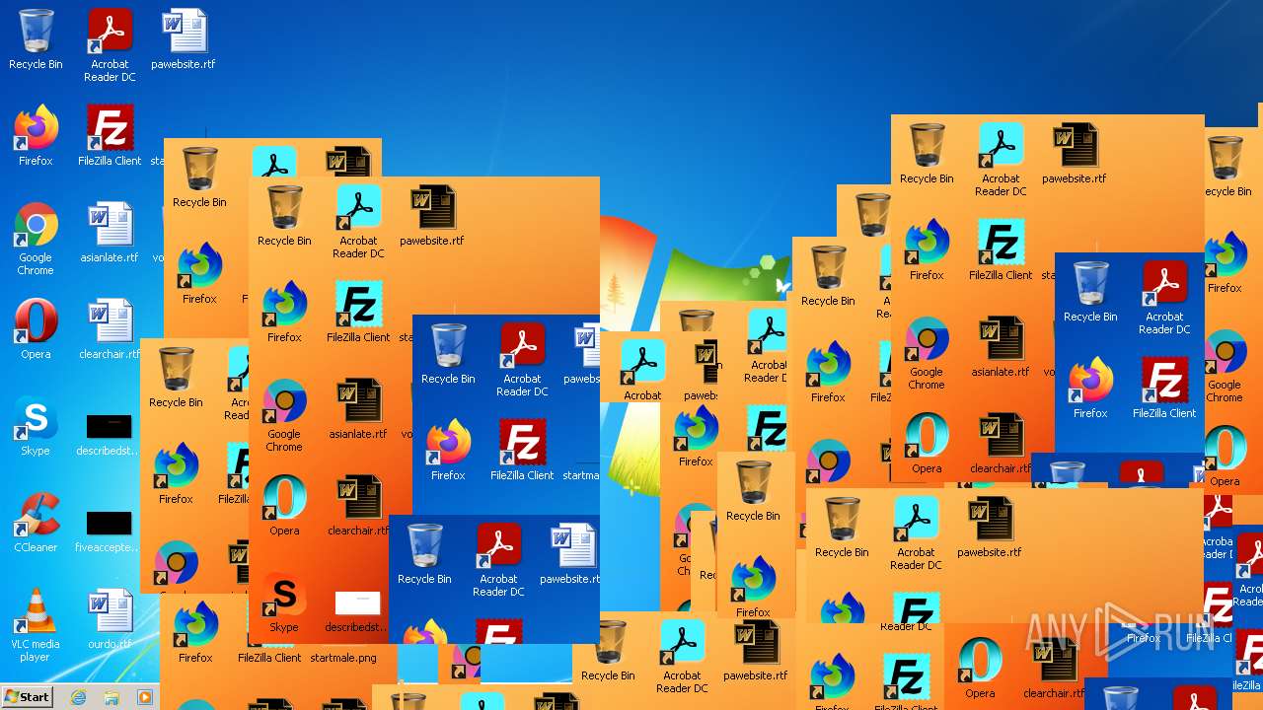Open FileZilla Client on the original blue desktop

coord(110,136)
